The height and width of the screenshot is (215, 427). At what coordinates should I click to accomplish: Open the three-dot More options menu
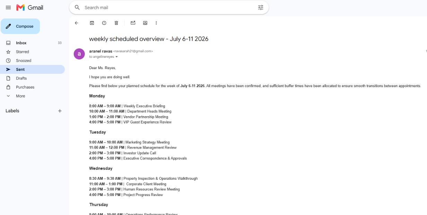pos(156,23)
